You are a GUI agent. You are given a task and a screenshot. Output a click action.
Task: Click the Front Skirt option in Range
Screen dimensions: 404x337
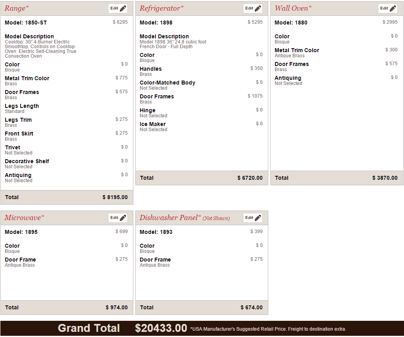(x=19, y=134)
